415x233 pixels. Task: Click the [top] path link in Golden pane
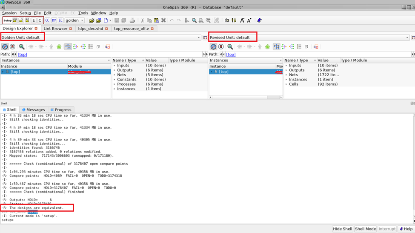pos(22,55)
